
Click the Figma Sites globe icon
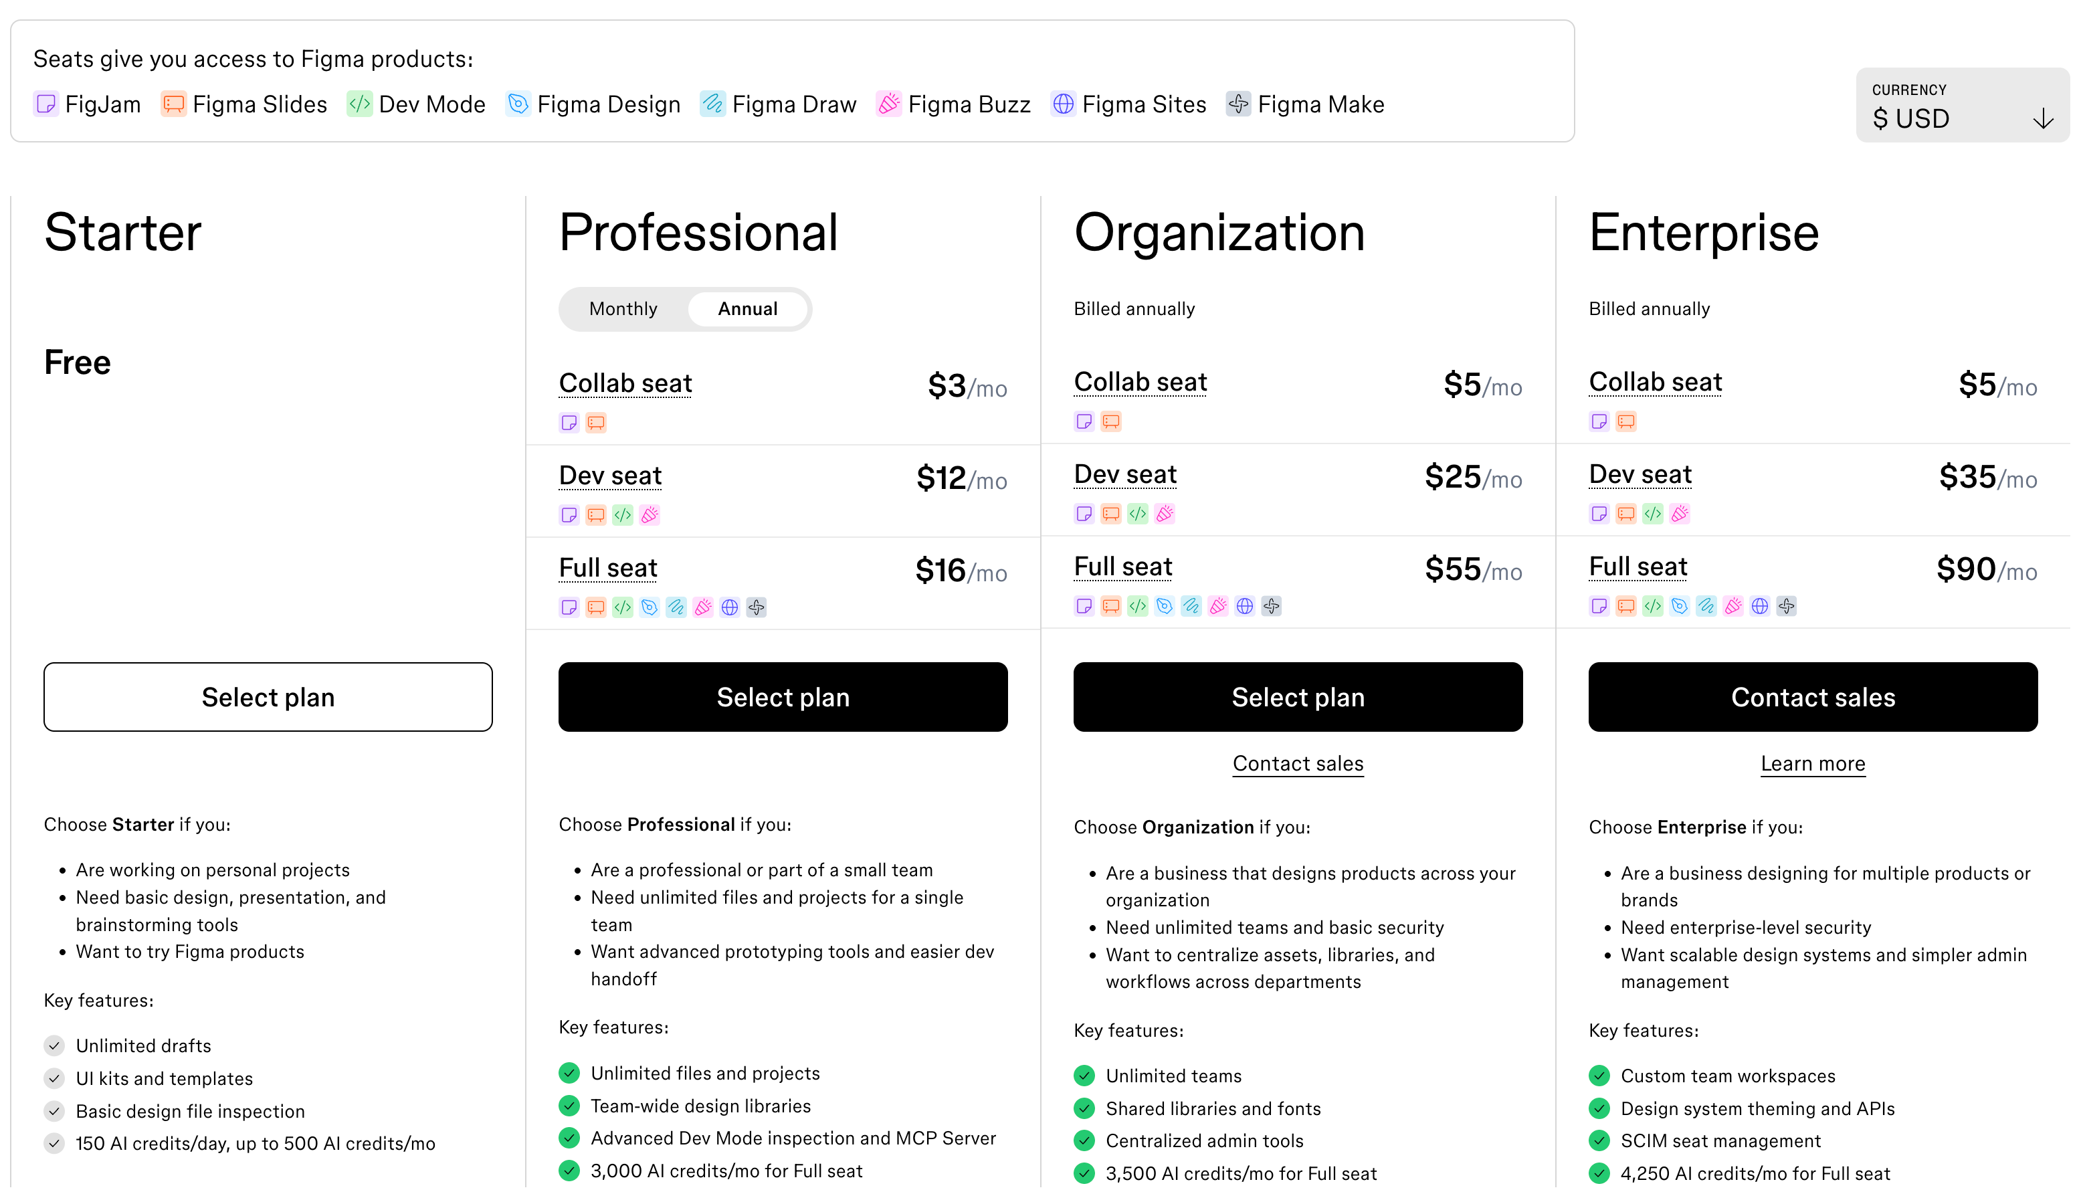pos(1063,104)
